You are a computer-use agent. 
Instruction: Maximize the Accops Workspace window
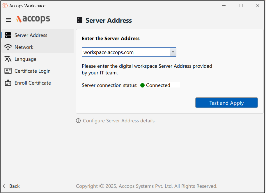point(241,6)
